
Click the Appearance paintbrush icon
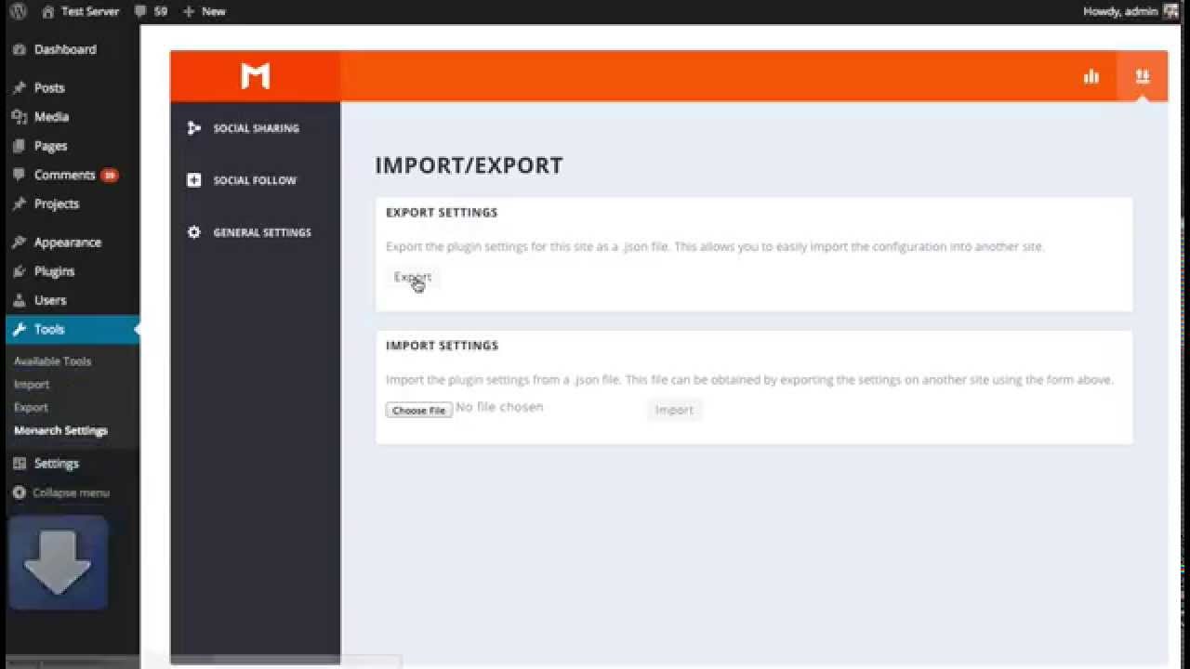19,242
